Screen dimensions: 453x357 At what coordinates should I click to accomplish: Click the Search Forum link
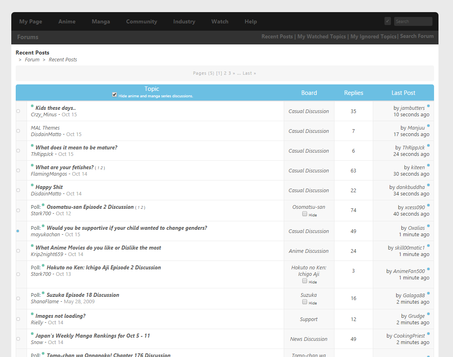click(417, 36)
